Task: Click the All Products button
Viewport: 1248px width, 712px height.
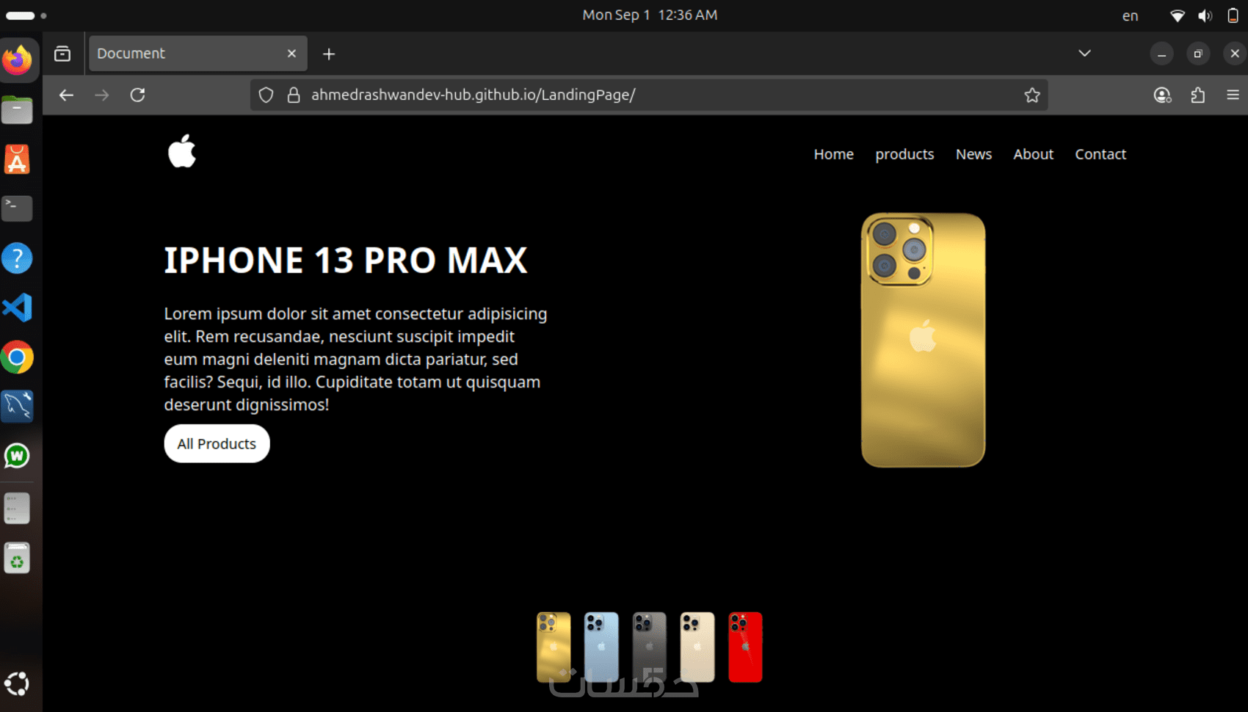Action: pos(217,443)
